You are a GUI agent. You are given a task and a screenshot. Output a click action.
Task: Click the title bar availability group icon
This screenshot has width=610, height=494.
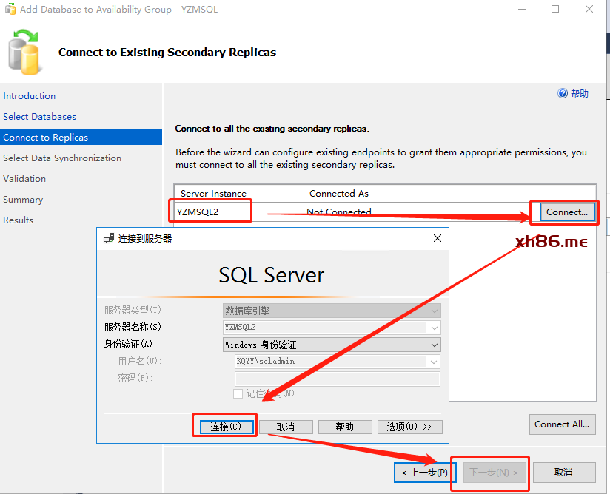10,10
